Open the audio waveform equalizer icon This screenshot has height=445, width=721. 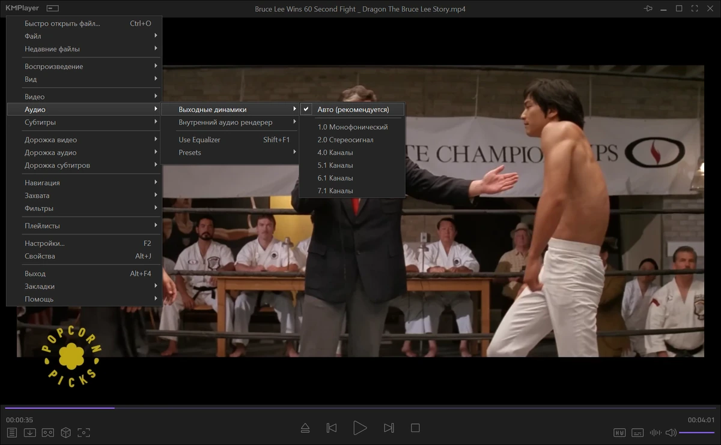point(656,432)
